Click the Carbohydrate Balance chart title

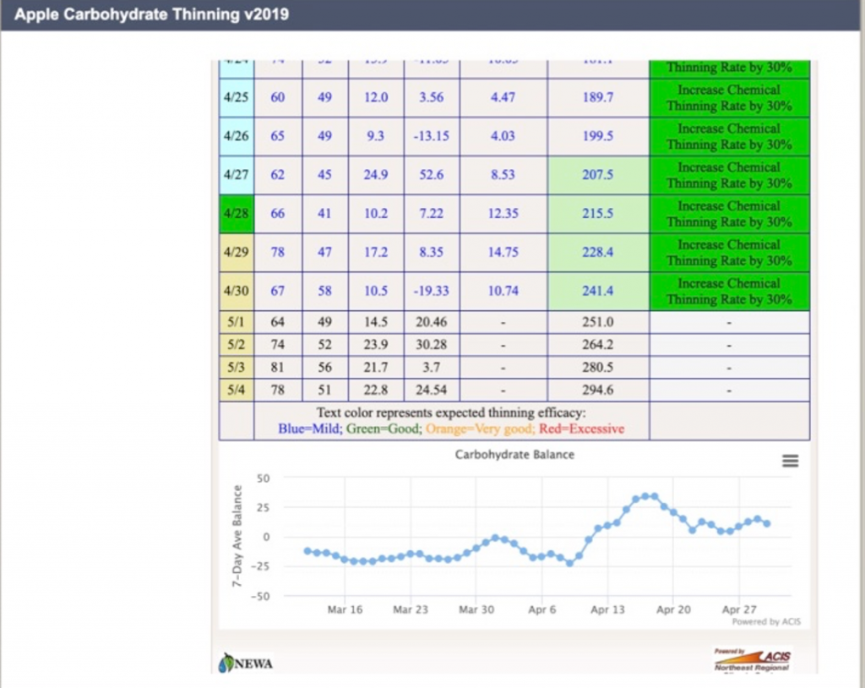(514, 455)
